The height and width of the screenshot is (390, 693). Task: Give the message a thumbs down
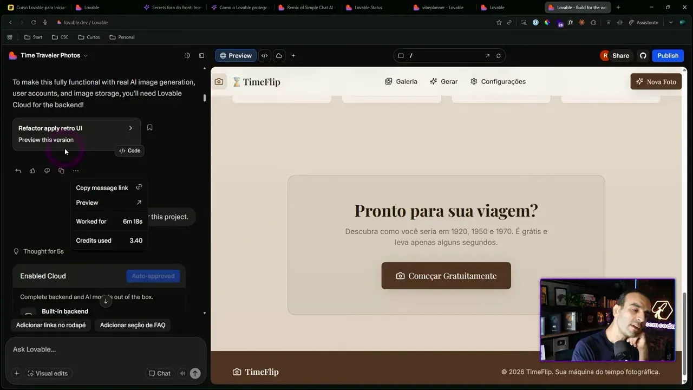pyautogui.click(x=47, y=170)
